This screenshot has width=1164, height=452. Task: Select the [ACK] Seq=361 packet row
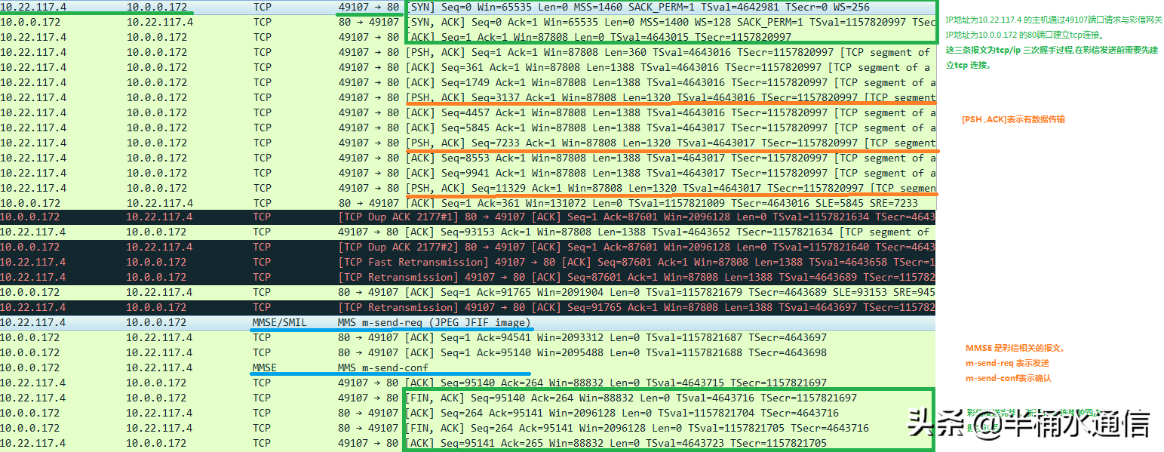tap(468, 67)
